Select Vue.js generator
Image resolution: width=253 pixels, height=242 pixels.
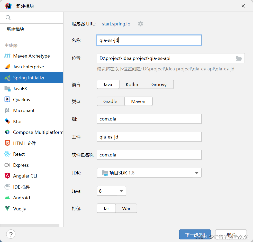point(32,208)
